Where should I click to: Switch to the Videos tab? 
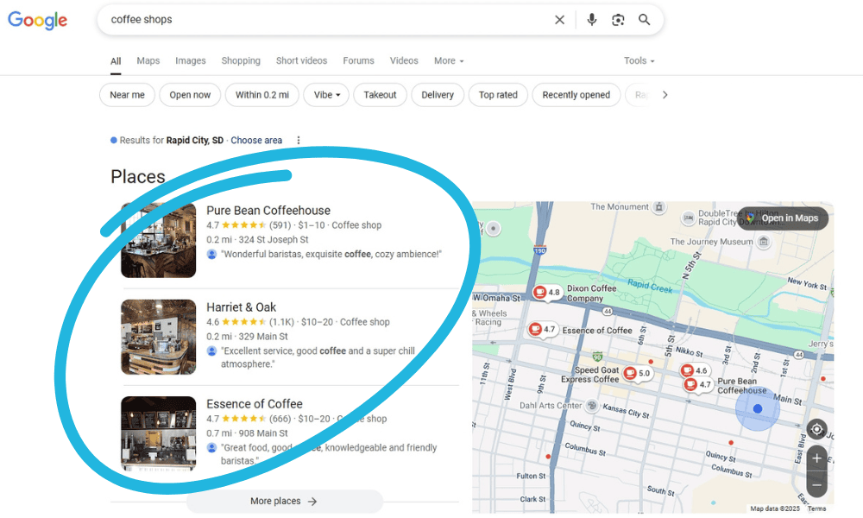tap(404, 60)
